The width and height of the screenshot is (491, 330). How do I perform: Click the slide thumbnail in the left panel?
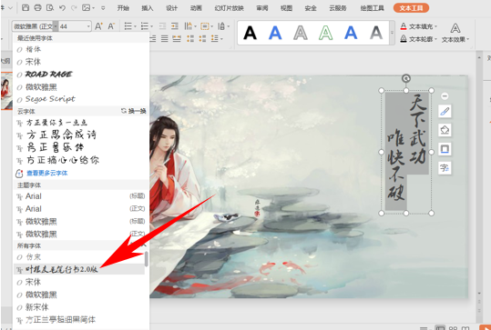[6, 91]
